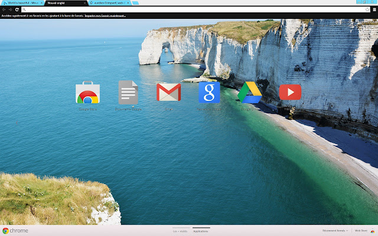Open the Web Store link

(361, 231)
